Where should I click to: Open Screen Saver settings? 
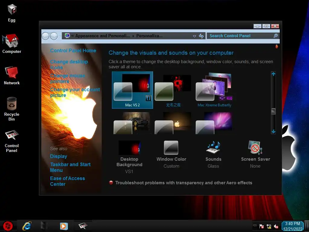tap(255, 155)
